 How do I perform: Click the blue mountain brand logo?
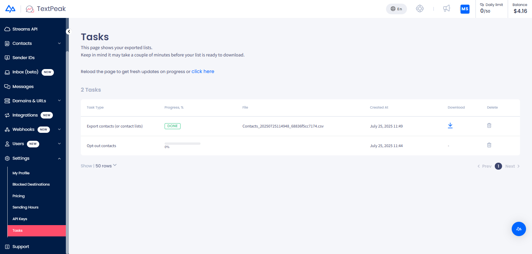click(10, 9)
